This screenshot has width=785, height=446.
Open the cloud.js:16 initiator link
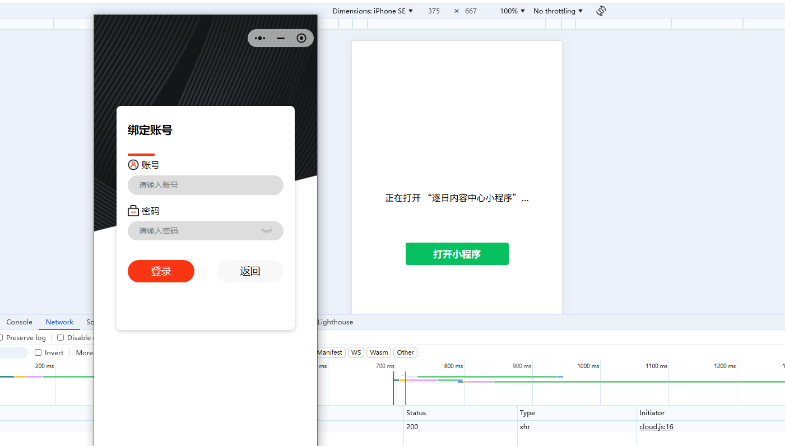pyautogui.click(x=656, y=426)
